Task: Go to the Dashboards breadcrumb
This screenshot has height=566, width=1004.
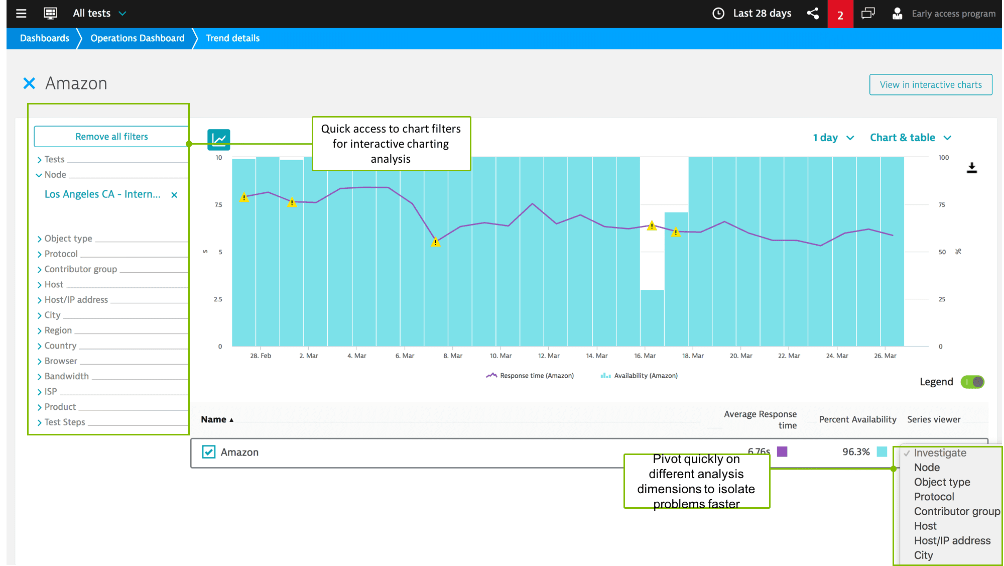Action: point(45,38)
